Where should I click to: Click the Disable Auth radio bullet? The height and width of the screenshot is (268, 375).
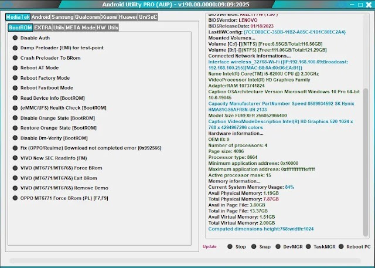pyautogui.click(x=15, y=38)
